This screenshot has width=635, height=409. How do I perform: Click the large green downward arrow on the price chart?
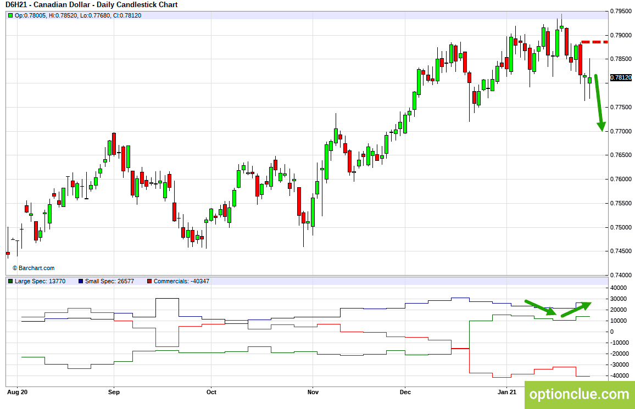(x=600, y=103)
